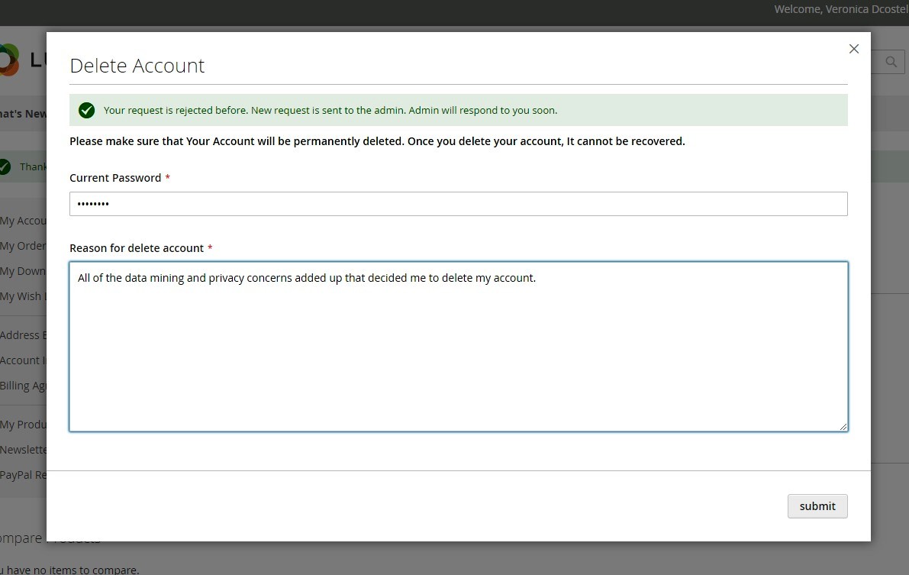Click green check icon in background notice
Image resolution: width=909 pixels, height=575 pixels.
(x=5, y=166)
